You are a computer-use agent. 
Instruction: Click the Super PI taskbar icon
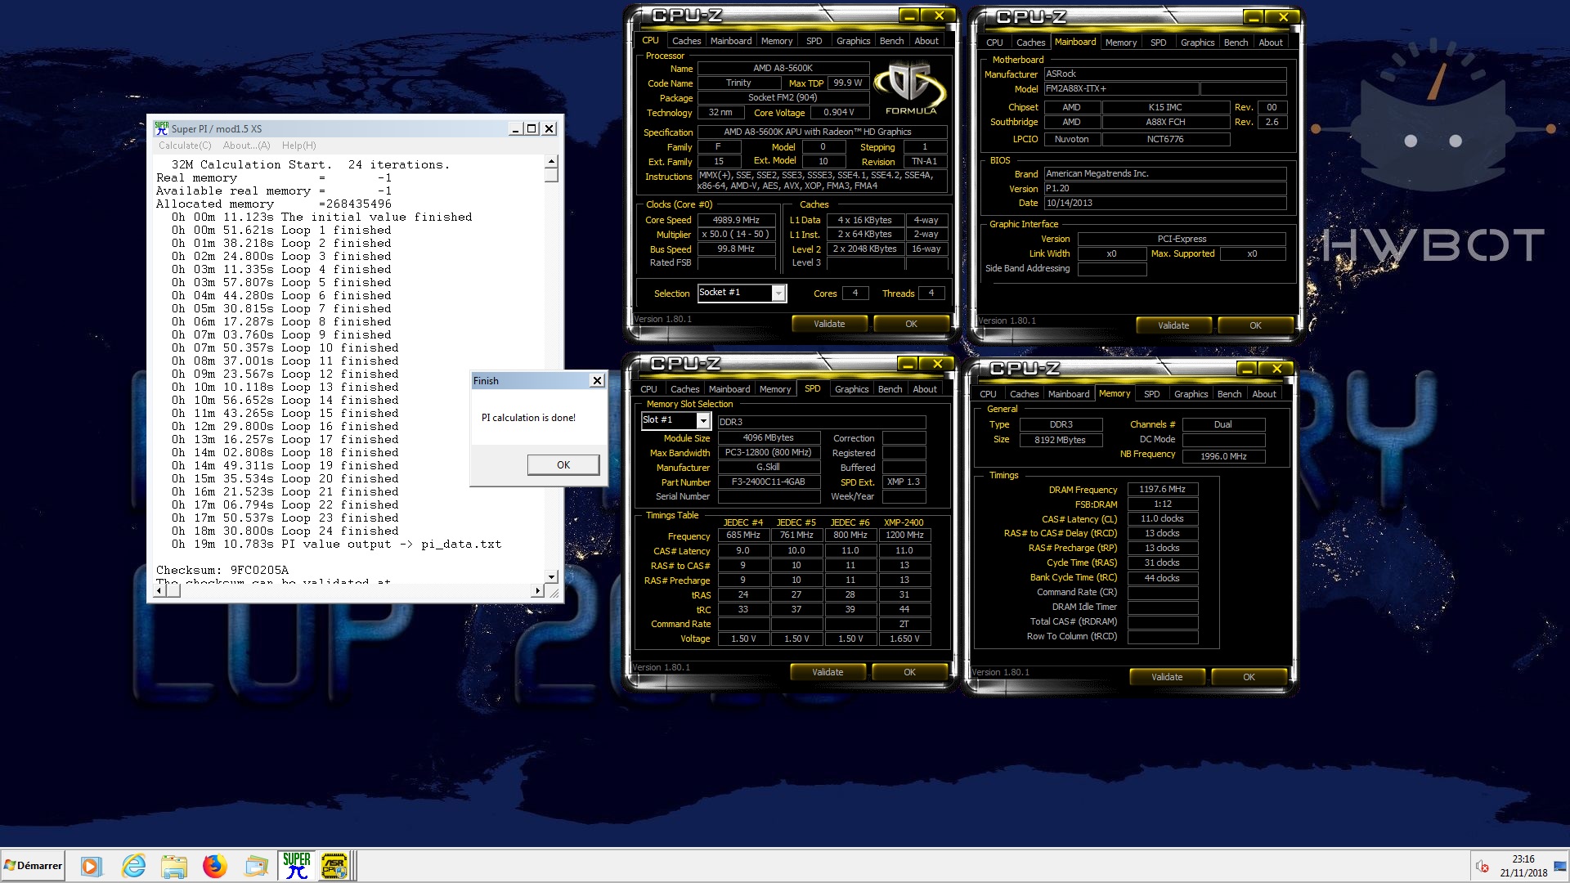point(296,866)
